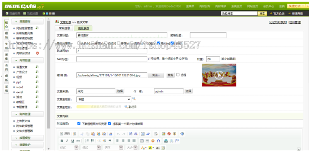
Task: Expand the 频道模型 section
Action: tap(27, 138)
